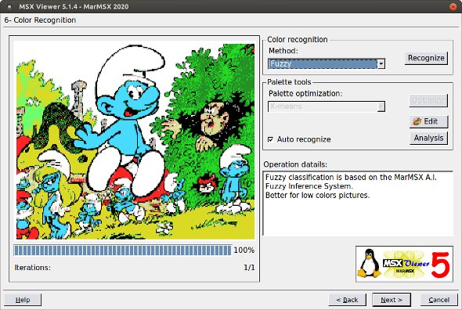Open the Fuzzy method dropdown
462x310 pixels.
click(327, 63)
